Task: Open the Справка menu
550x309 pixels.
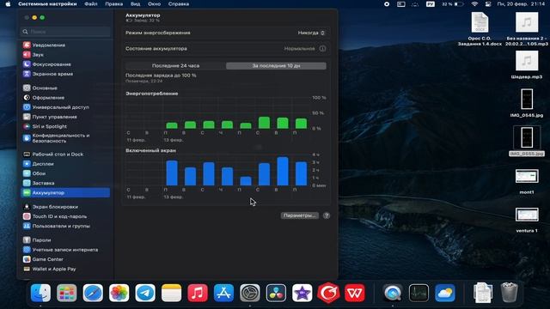Action: 179,4
